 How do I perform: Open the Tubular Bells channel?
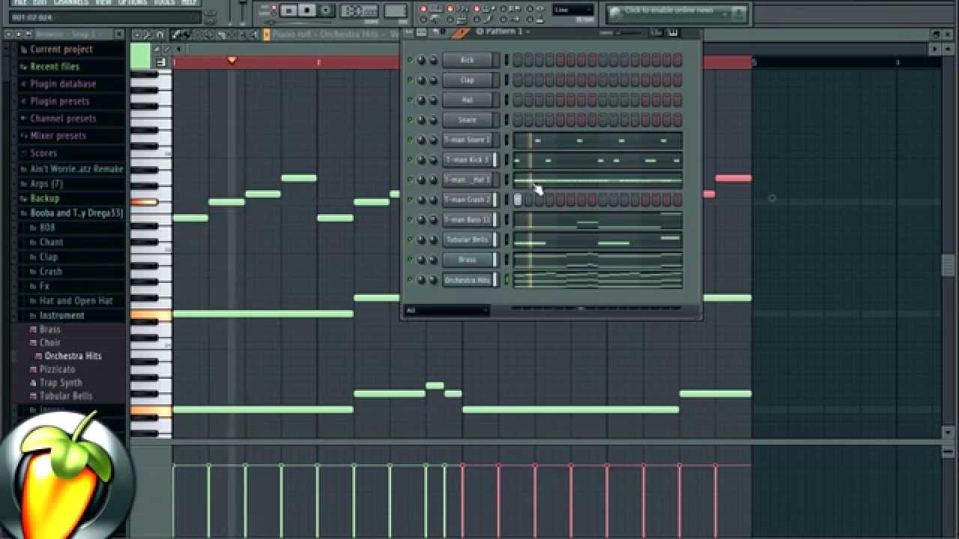pos(469,240)
